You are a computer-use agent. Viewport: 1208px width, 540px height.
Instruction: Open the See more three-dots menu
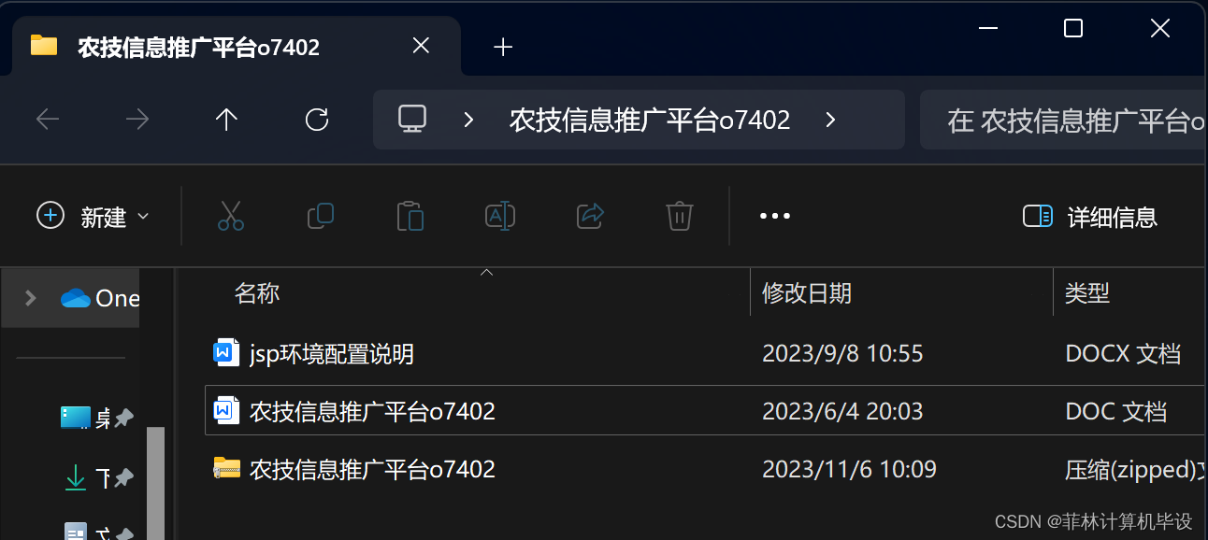tap(775, 216)
